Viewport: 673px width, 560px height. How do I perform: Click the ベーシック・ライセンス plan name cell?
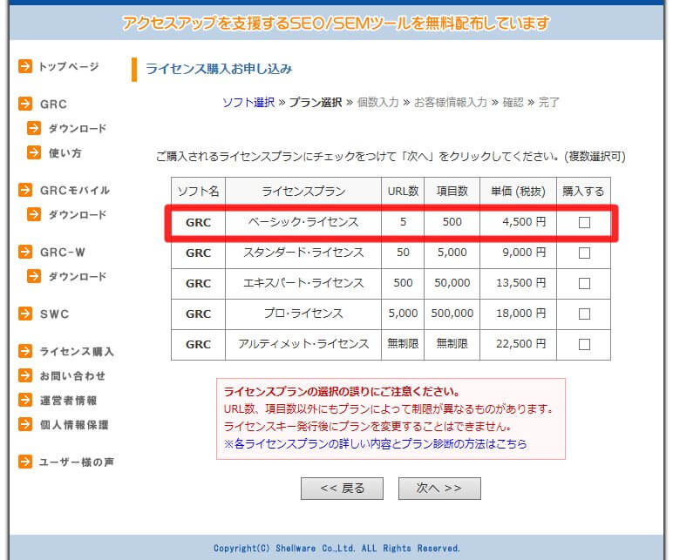(303, 222)
